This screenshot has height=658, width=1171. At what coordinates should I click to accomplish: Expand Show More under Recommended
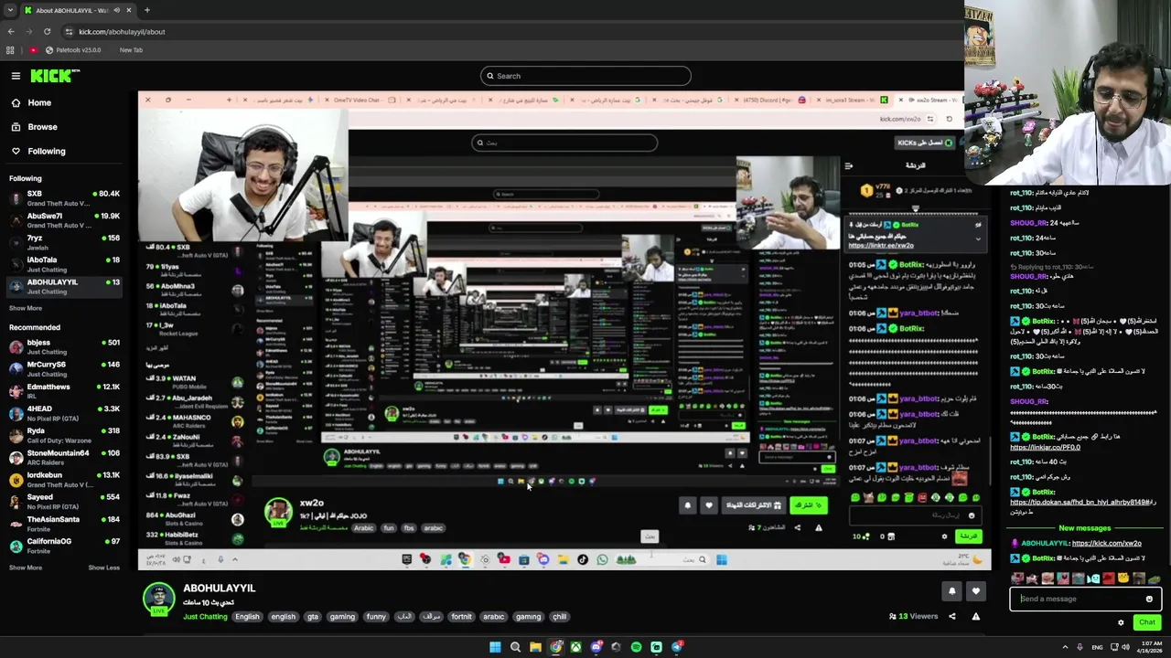(26, 568)
